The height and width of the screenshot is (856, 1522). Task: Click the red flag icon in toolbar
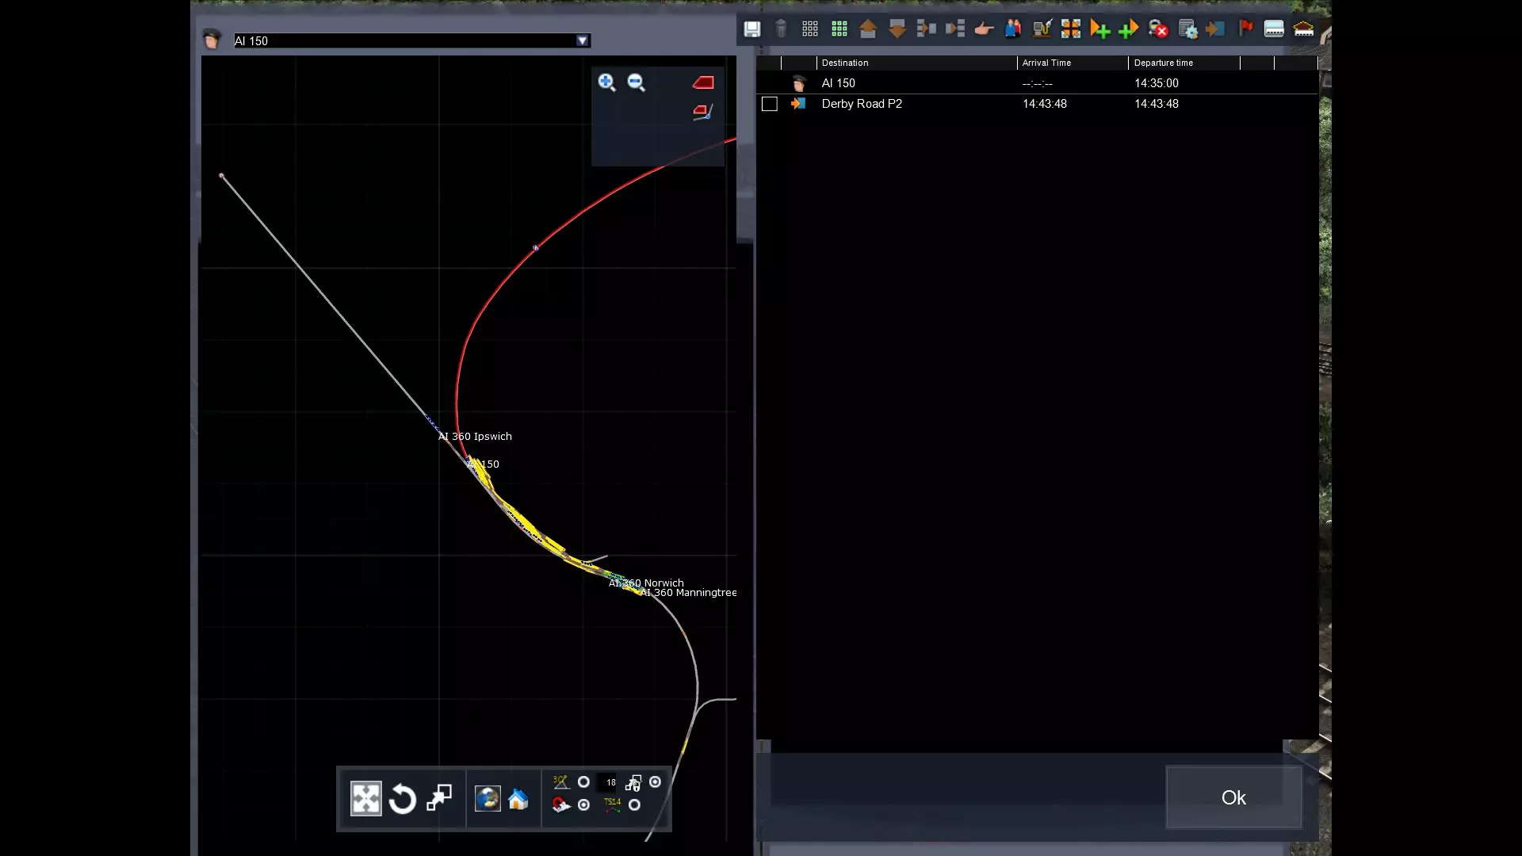point(1245,29)
